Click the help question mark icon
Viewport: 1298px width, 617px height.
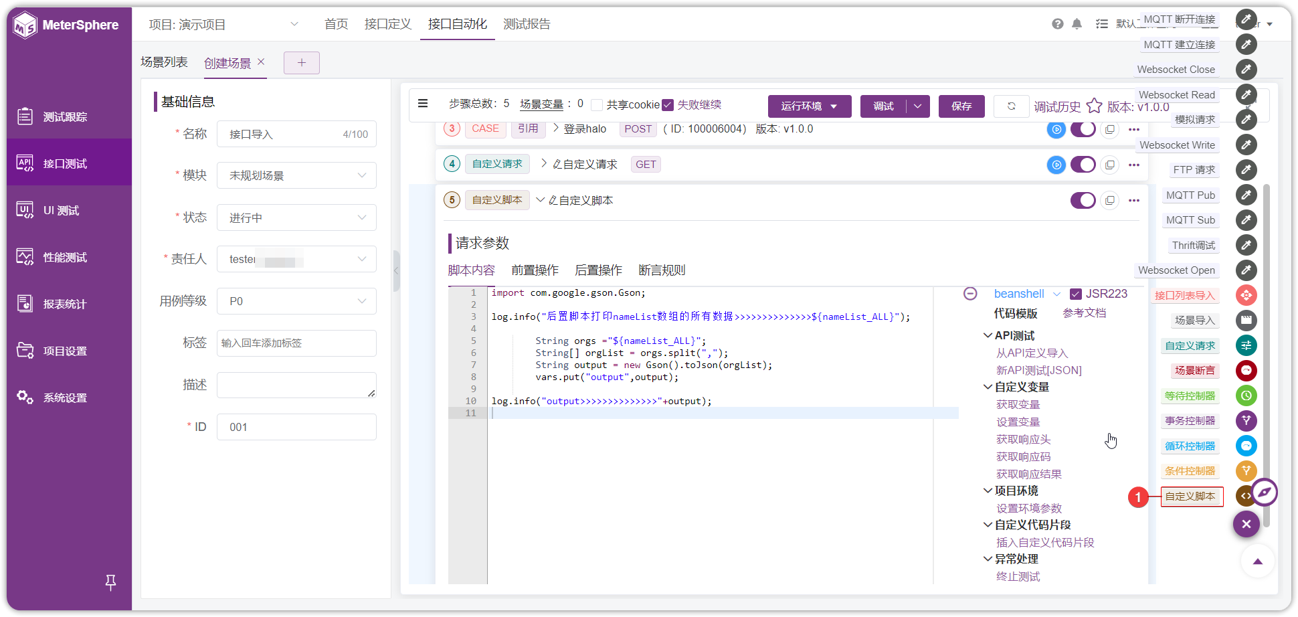tap(1057, 24)
